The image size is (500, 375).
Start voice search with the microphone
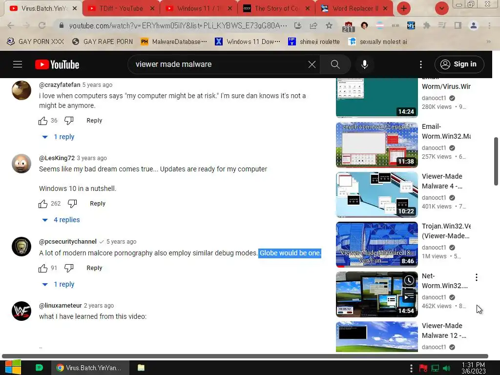pyautogui.click(x=364, y=64)
